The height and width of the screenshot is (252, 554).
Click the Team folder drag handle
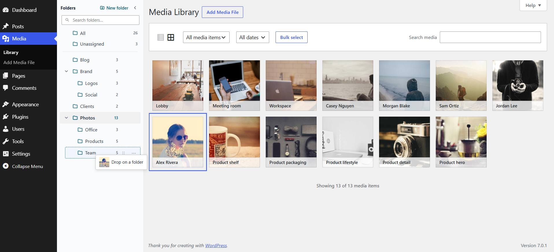click(x=123, y=153)
